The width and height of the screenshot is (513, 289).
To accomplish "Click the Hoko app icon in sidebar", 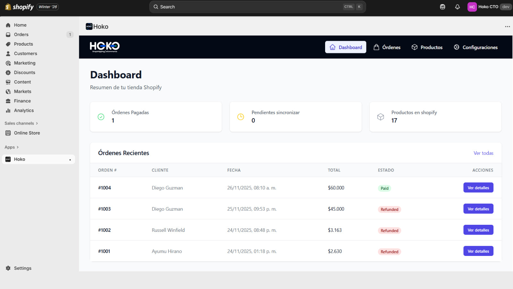I will [8, 159].
